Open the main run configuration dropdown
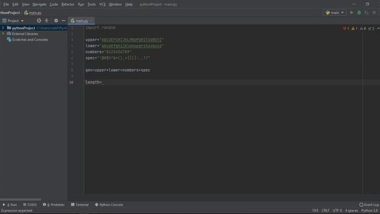 pos(335,12)
